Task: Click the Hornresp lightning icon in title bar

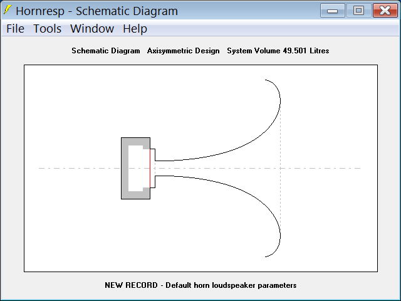Action: pos(8,10)
